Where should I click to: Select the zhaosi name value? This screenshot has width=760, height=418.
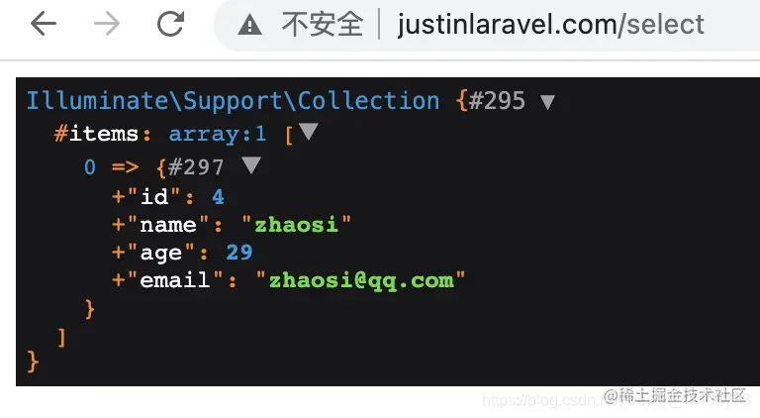tap(296, 225)
